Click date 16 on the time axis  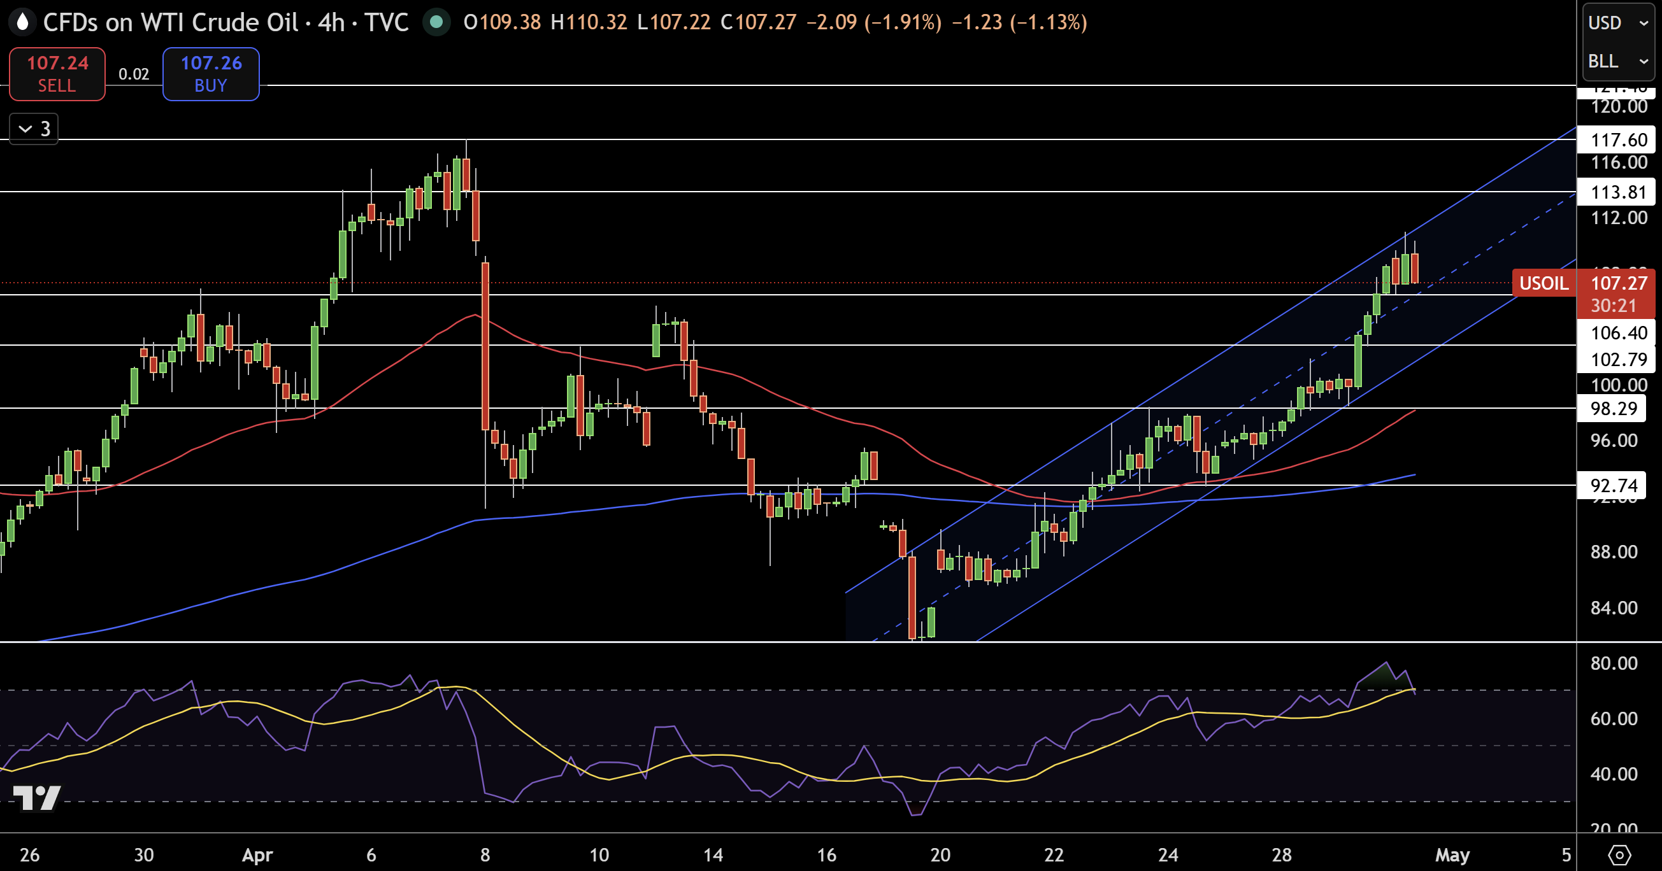point(826,855)
